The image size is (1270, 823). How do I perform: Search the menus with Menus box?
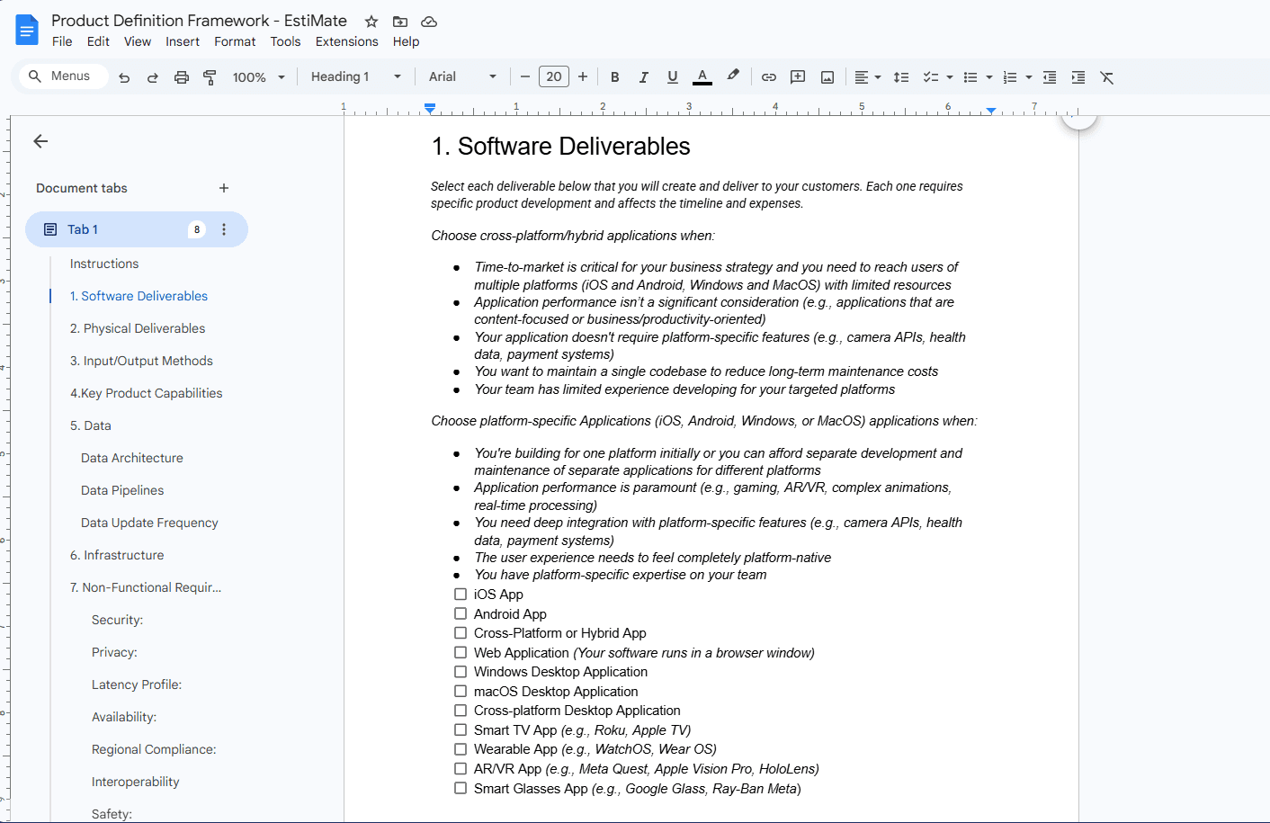61,76
